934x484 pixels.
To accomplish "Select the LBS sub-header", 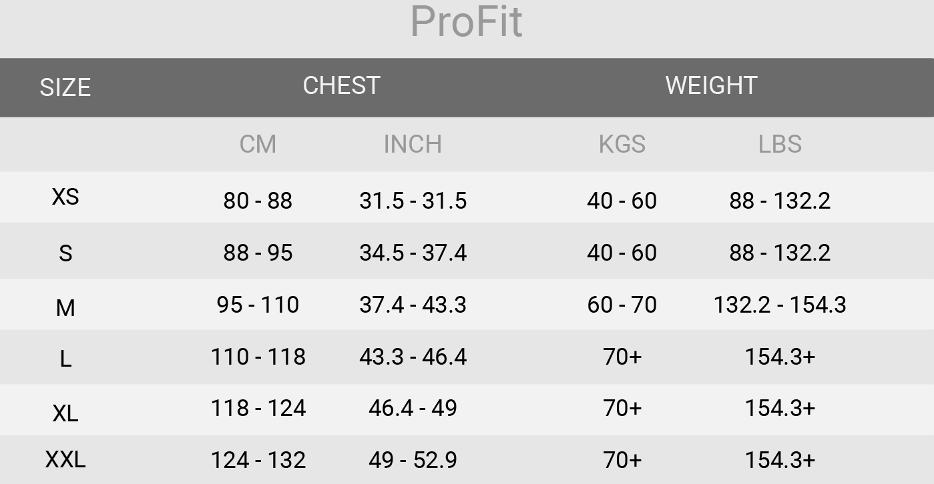I will (x=780, y=144).
